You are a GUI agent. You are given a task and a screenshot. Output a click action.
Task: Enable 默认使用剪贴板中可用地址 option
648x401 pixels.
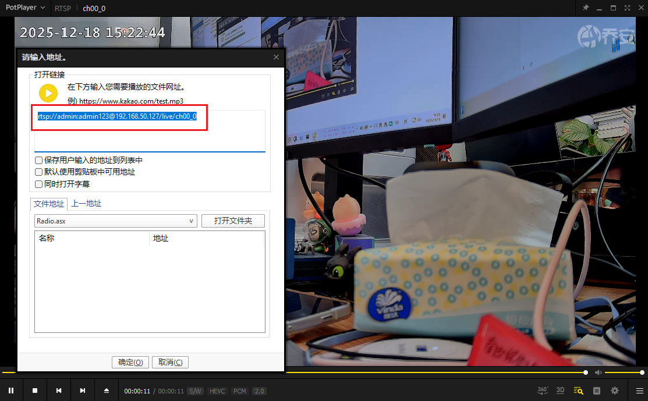(x=39, y=172)
